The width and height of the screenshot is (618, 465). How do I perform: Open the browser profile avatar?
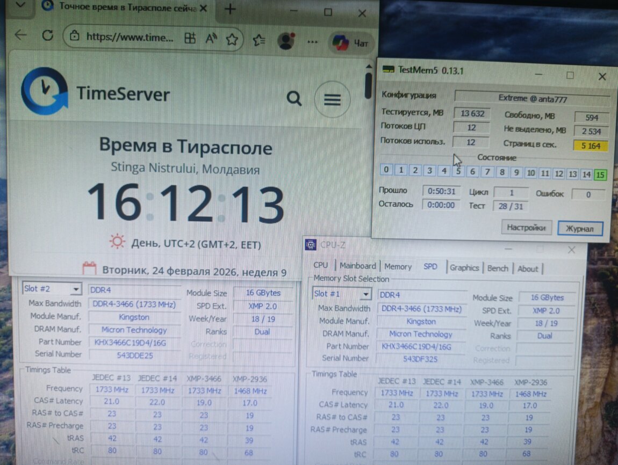tap(286, 41)
